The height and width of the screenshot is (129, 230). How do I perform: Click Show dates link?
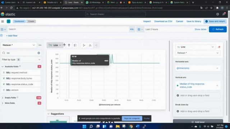point(201,29)
